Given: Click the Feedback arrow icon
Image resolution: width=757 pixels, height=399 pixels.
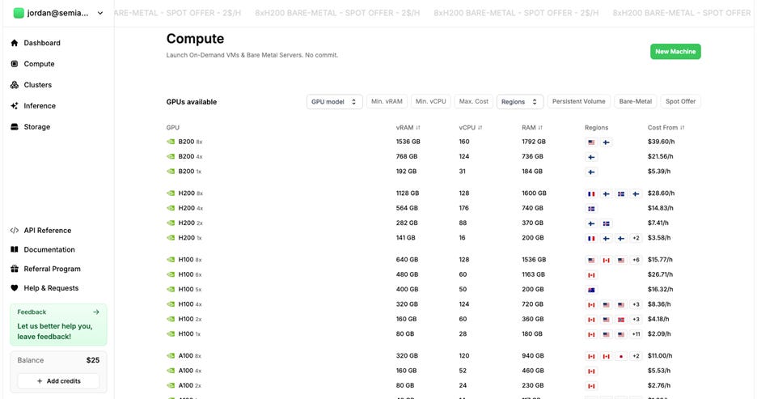Looking at the screenshot, I should pos(96,312).
